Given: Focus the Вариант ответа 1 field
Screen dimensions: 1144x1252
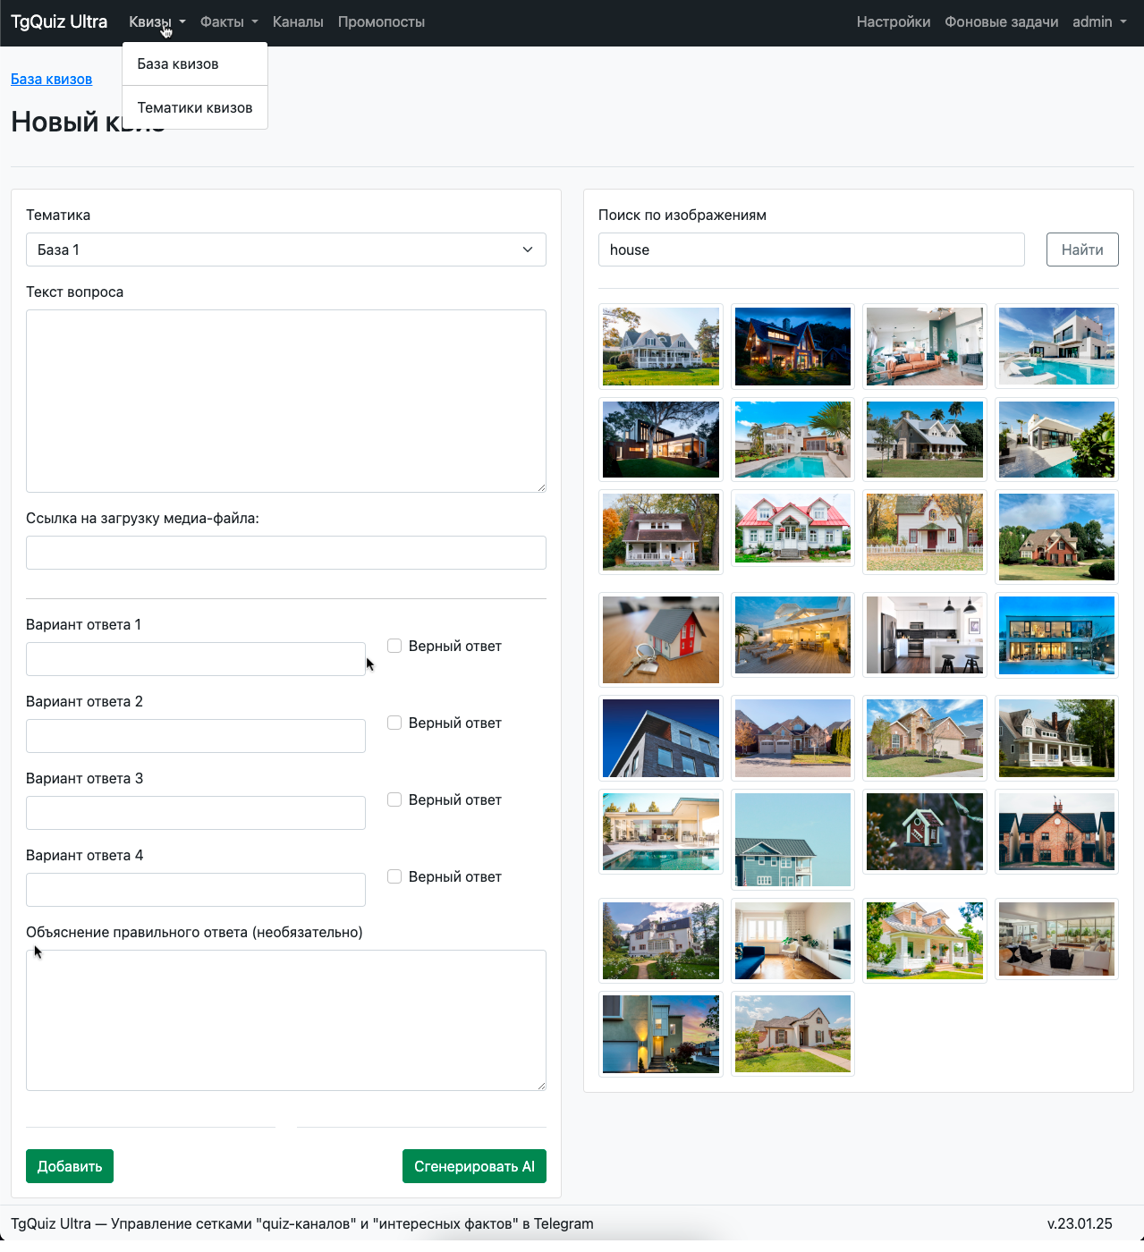Looking at the screenshot, I should [196, 659].
